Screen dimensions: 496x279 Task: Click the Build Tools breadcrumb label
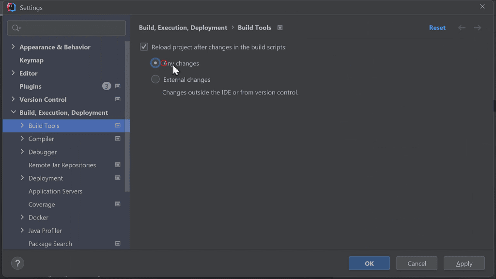coord(254,28)
